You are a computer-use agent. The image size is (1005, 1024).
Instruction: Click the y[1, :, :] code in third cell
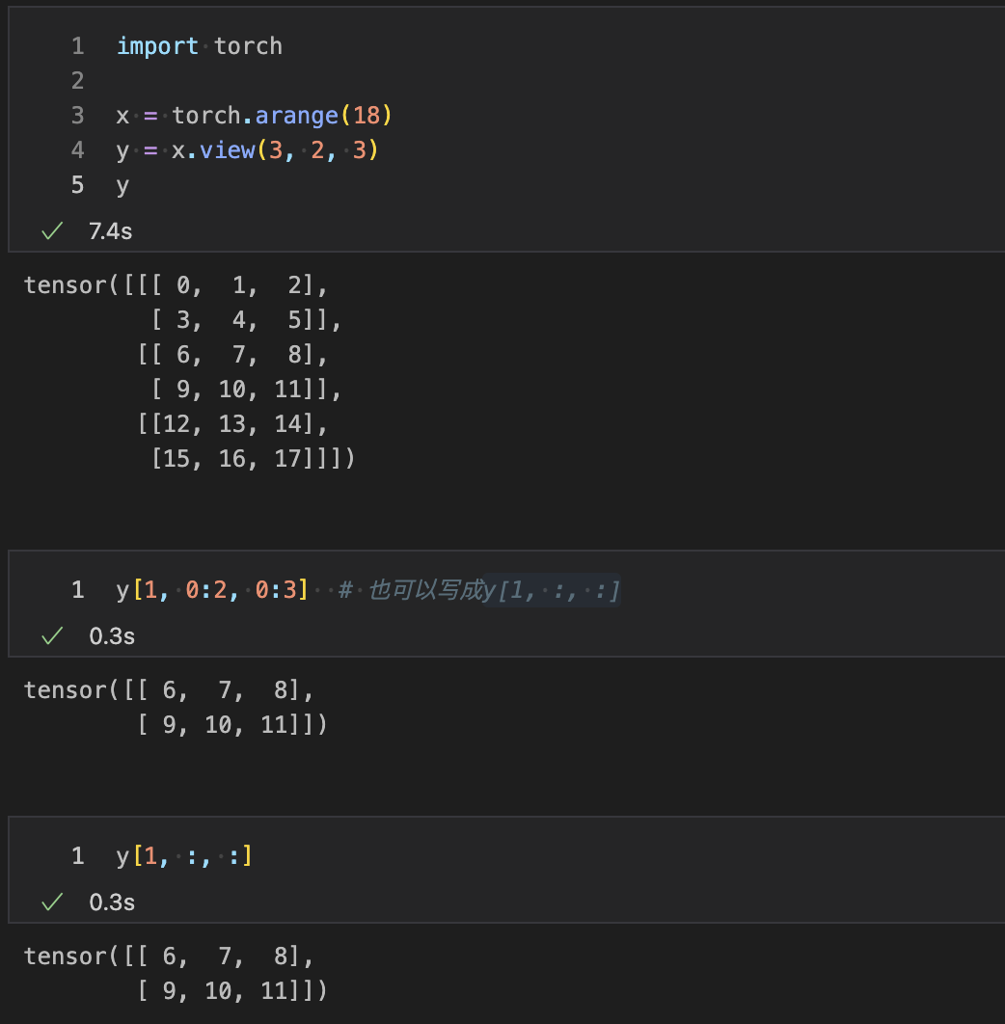coord(184,856)
